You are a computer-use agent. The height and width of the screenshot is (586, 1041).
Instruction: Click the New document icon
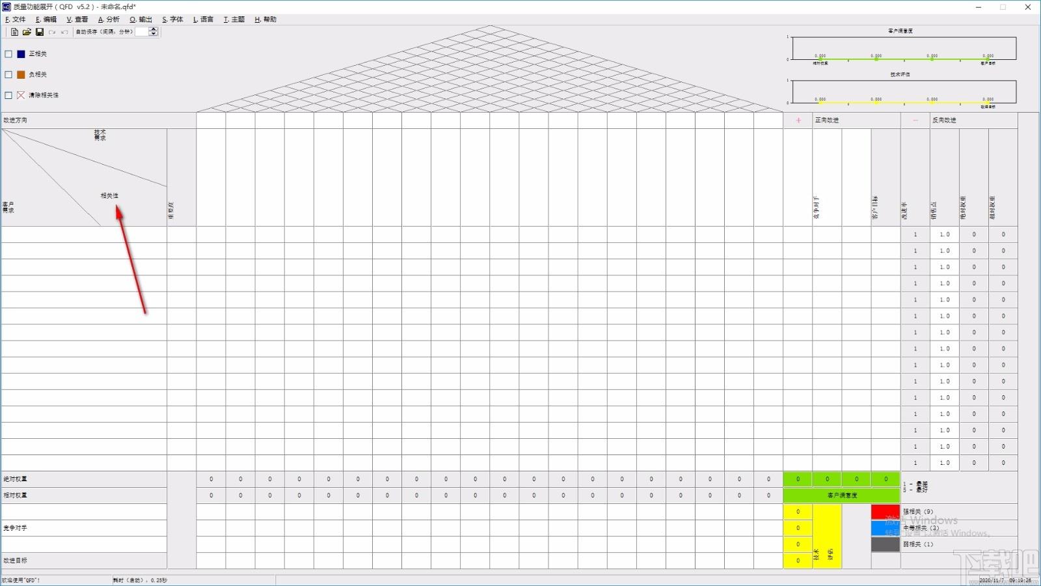14,32
